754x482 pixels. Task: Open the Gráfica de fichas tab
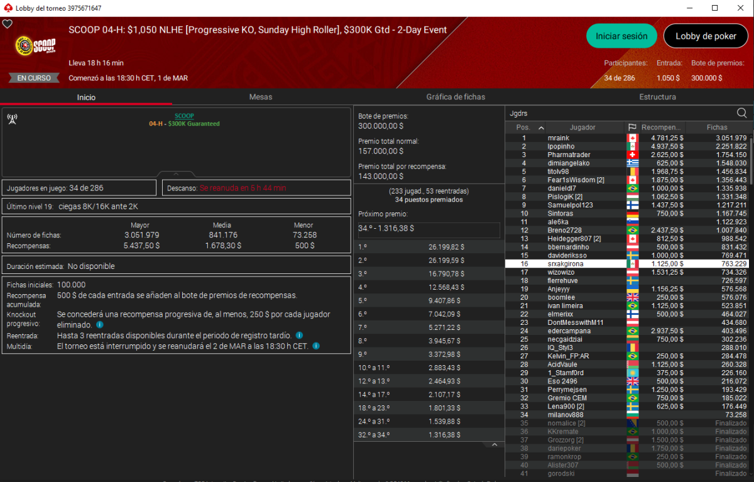[x=456, y=97]
